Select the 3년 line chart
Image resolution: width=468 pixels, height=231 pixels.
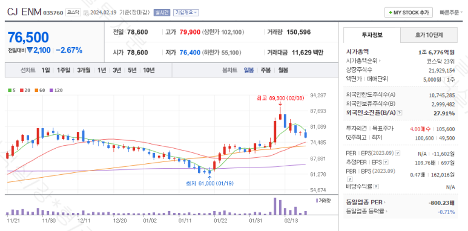(117, 70)
